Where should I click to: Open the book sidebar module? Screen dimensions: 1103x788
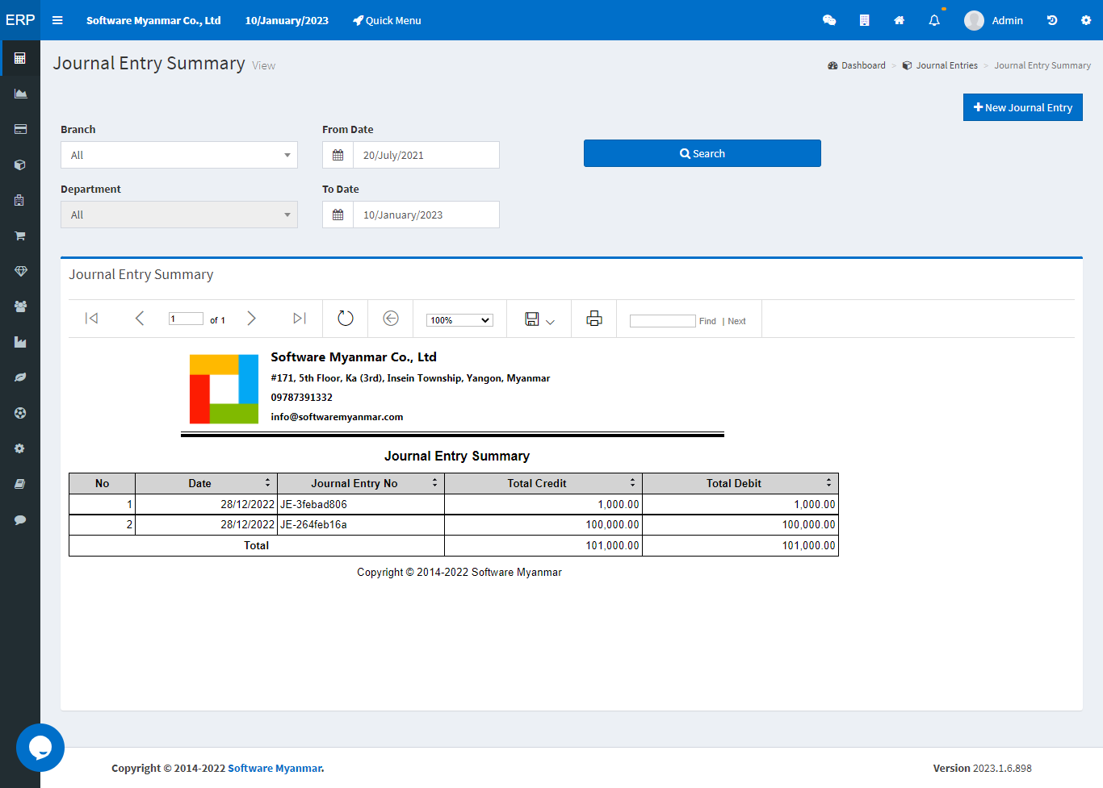pos(20,484)
